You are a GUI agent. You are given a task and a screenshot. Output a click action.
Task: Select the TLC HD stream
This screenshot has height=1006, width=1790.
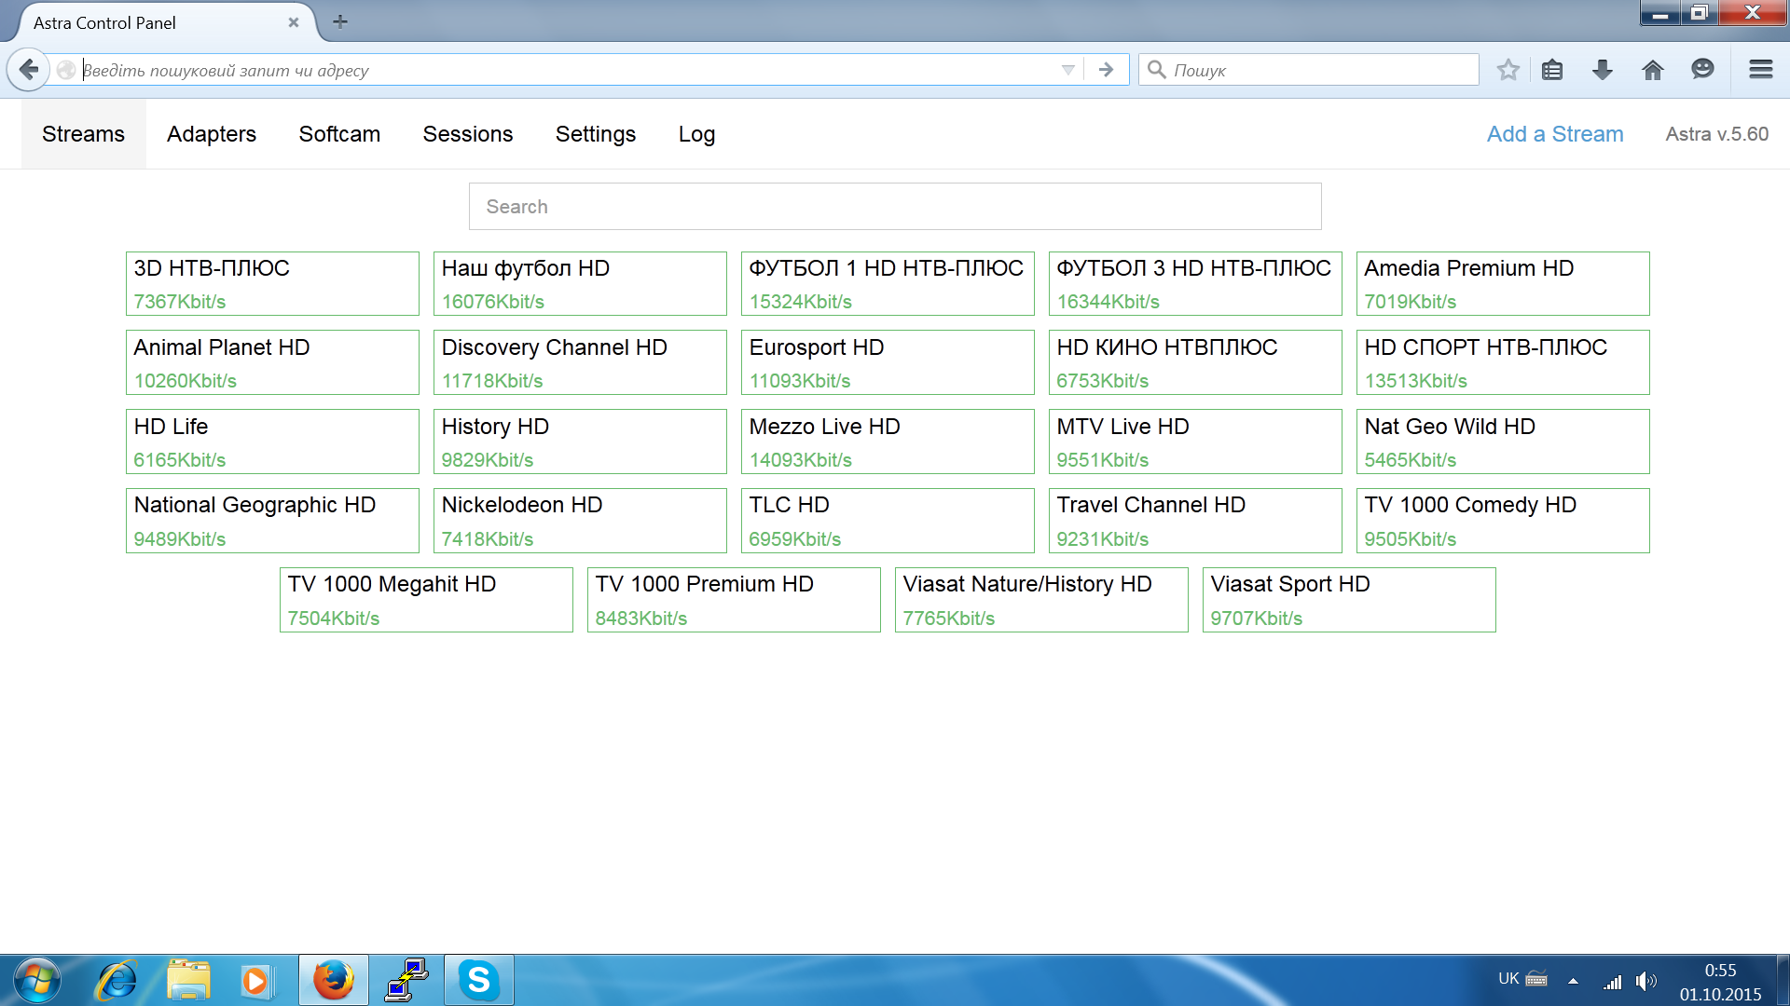click(888, 521)
